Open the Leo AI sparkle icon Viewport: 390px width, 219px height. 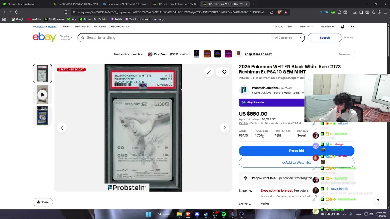373,12
